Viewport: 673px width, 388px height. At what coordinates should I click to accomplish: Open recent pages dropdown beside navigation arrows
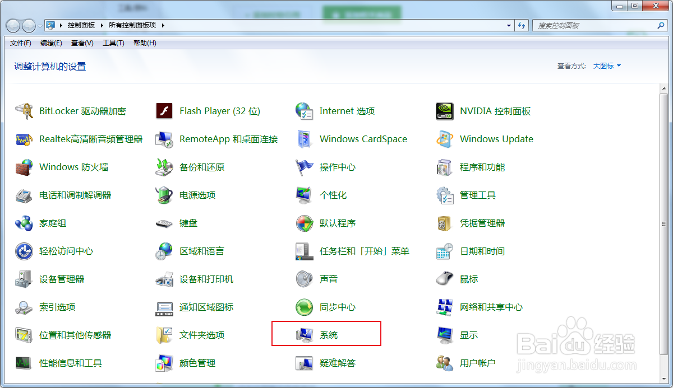pyautogui.click(x=40, y=26)
